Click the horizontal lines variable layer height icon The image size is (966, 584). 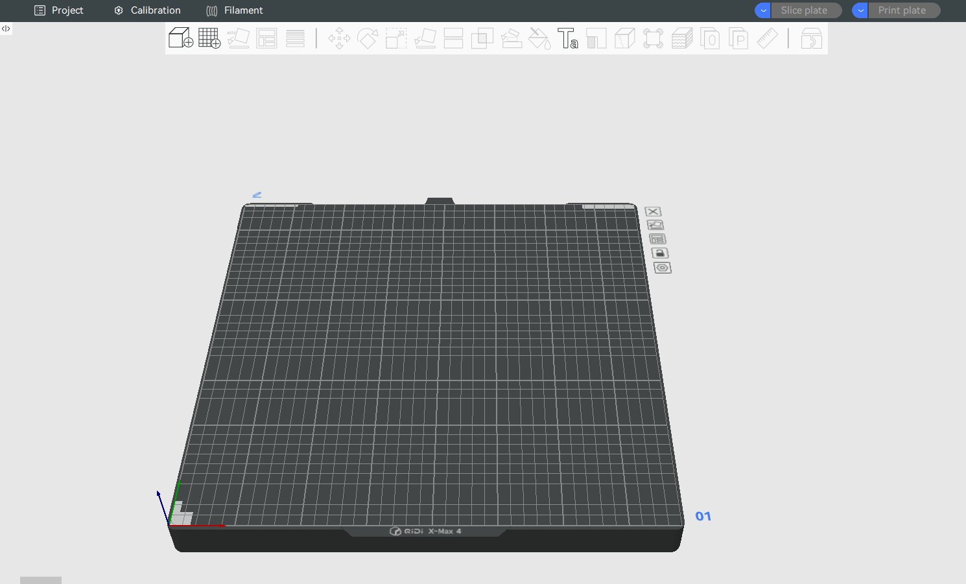pyautogui.click(x=295, y=38)
